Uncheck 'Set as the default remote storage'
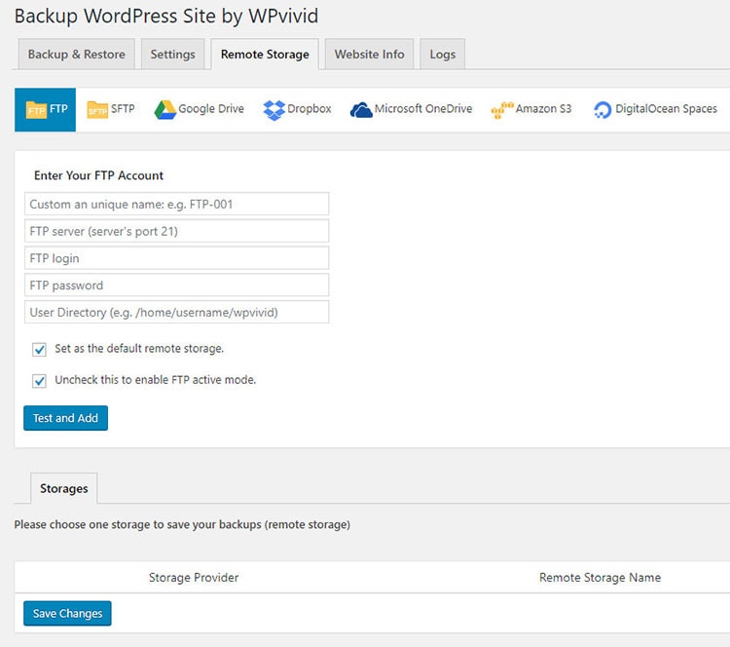The width and height of the screenshot is (730, 647). point(40,349)
